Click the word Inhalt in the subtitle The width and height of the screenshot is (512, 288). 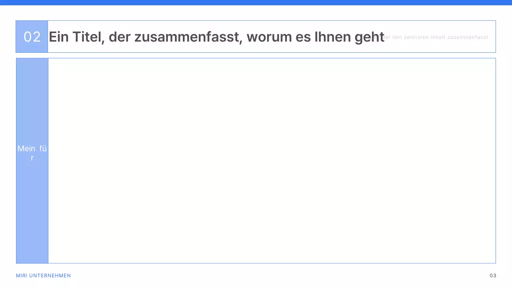[438, 37]
